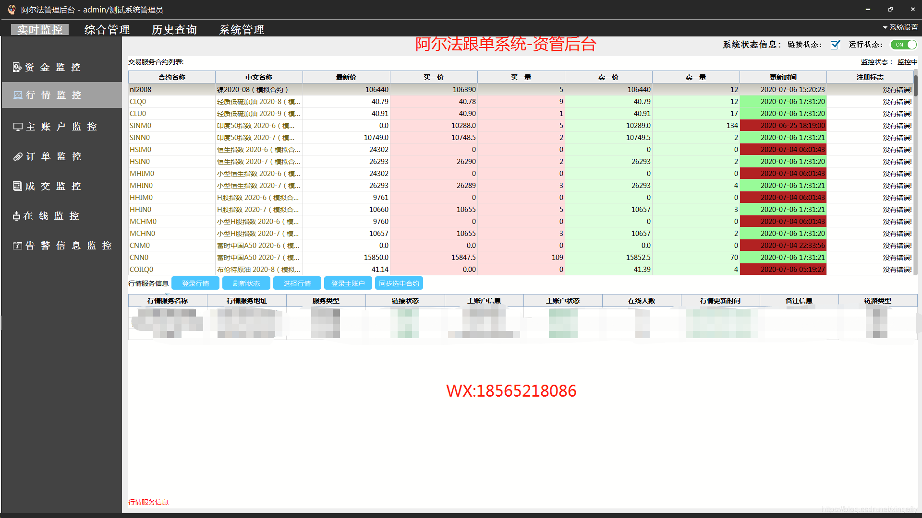Click the 买一价 column header
This screenshot has height=518, width=922.
[434, 77]
